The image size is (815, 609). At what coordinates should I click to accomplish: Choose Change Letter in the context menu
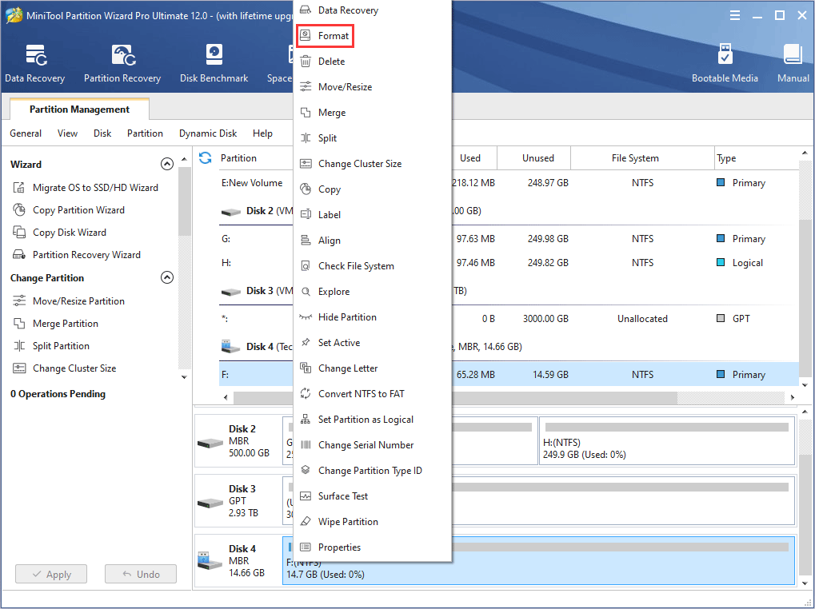tap(372, 368)
